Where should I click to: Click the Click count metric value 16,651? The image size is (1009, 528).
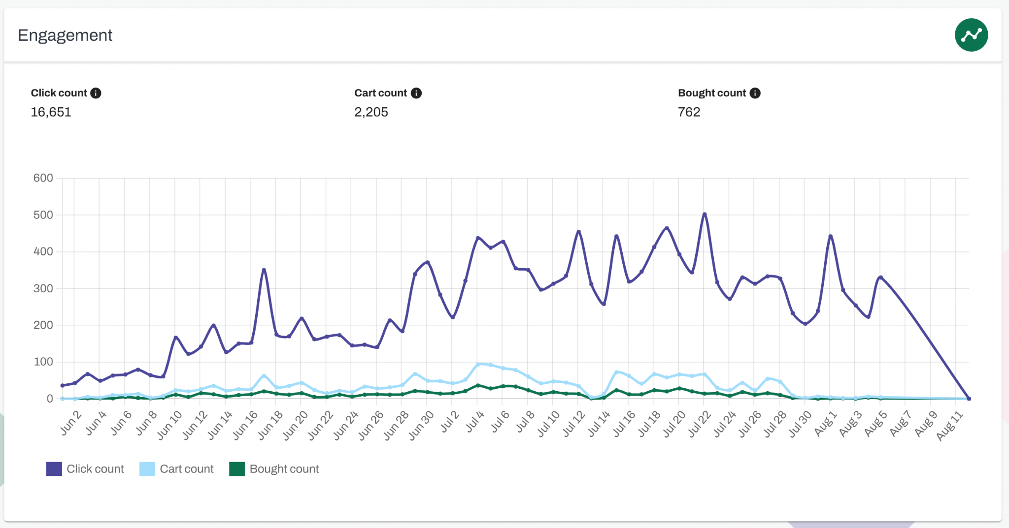tap(51, 112)
